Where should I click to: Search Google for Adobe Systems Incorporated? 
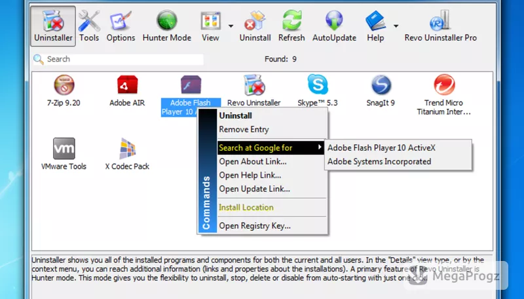tap(398, 161)
